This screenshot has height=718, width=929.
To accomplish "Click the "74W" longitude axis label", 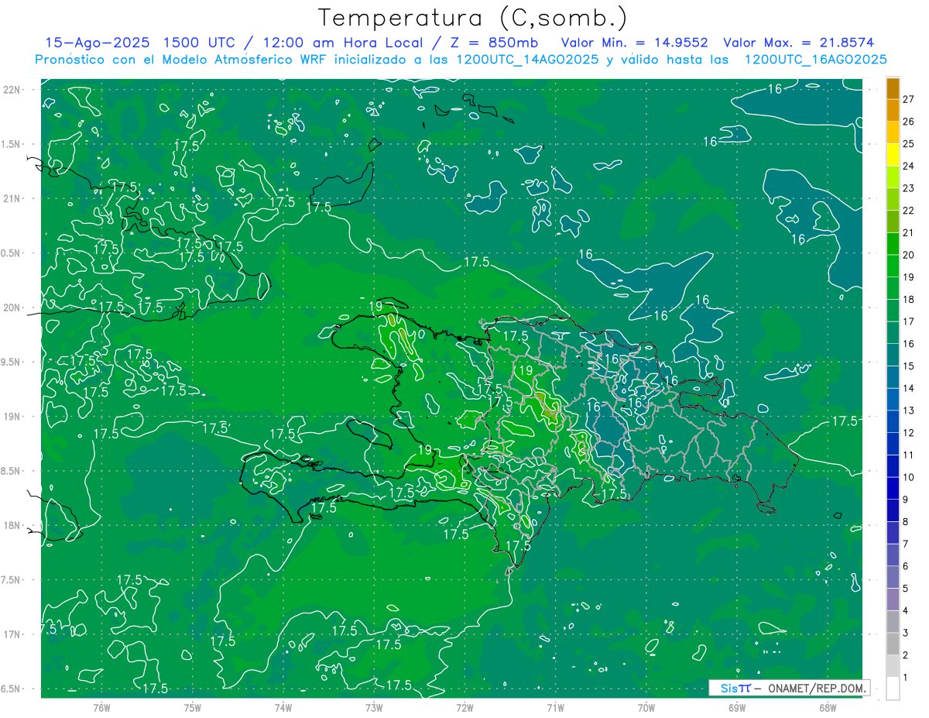I will (283, 706).
